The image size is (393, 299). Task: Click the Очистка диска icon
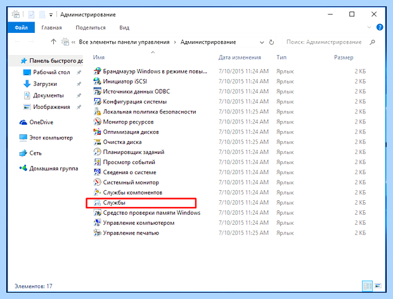coord(97,142)
